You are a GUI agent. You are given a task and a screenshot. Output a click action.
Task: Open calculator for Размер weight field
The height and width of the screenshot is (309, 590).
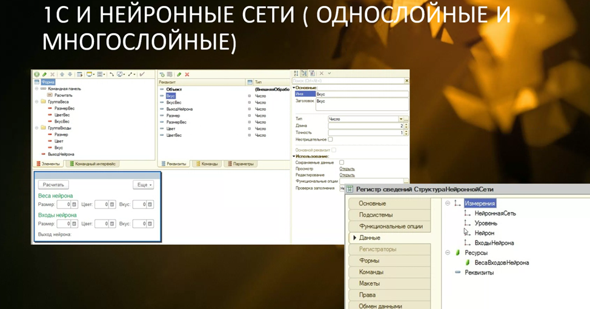[x=74, y=204]
